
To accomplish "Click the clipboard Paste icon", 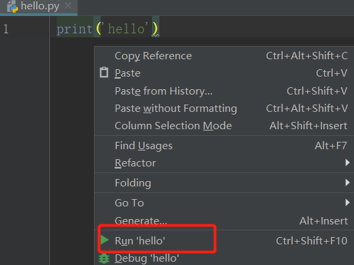I will point(104,73).
